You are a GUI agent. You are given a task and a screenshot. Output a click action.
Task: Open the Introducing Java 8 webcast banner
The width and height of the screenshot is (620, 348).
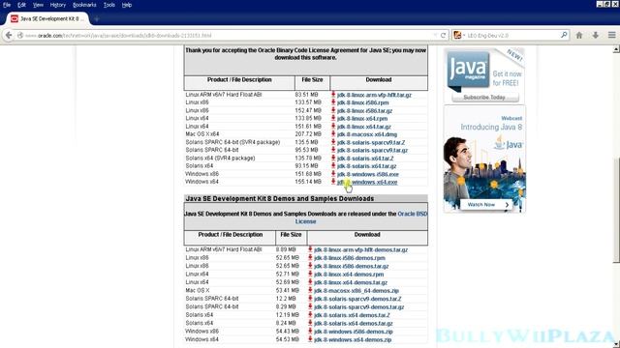tap(484, 159)
